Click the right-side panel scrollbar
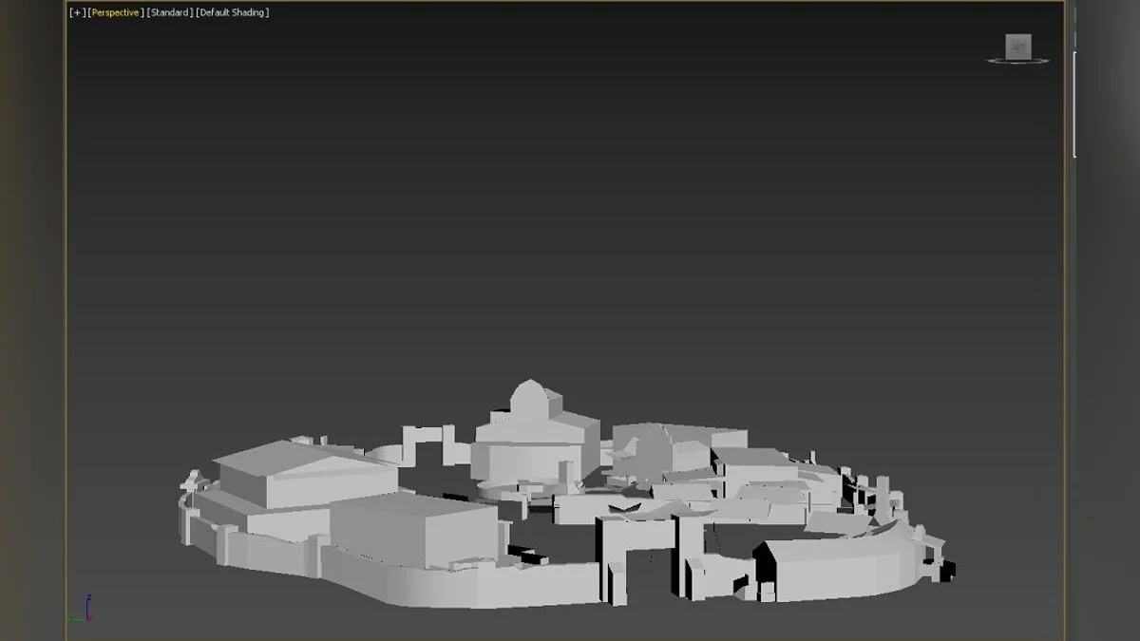This screenshot has width=1140, height=641. pyautogui.click(x=1074, y=104)
